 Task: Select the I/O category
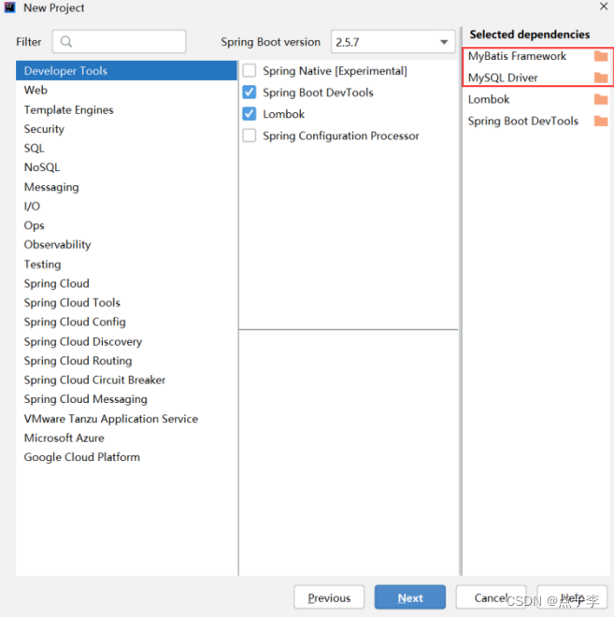pos(126,207)
